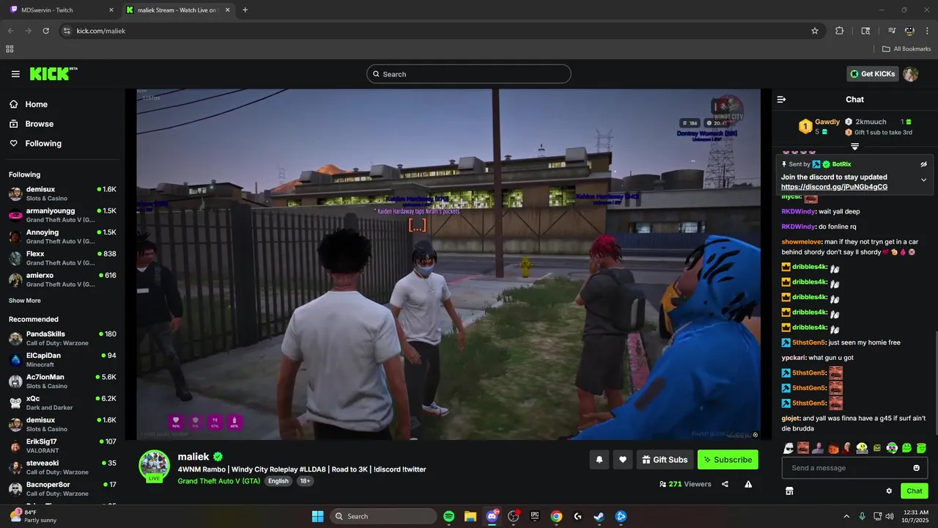This screenshot has height=528, width=938.
Task: Click the Gift Subs button
Action: (x=665, y=460)
